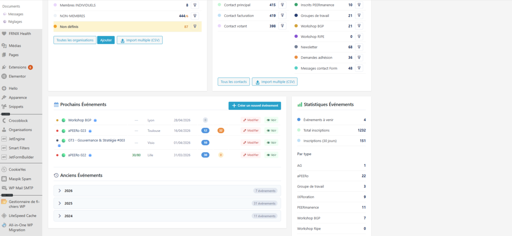
Task: Click the LiteSpeed Cache sidebar icon
Action: click(x=4, y=216)
